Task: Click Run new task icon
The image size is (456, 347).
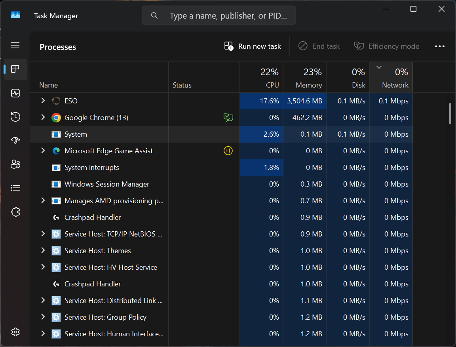Action: click(x=229, y=46)
